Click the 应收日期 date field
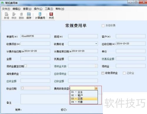Screen dimensions: 147x114 (x=131, y=44)
